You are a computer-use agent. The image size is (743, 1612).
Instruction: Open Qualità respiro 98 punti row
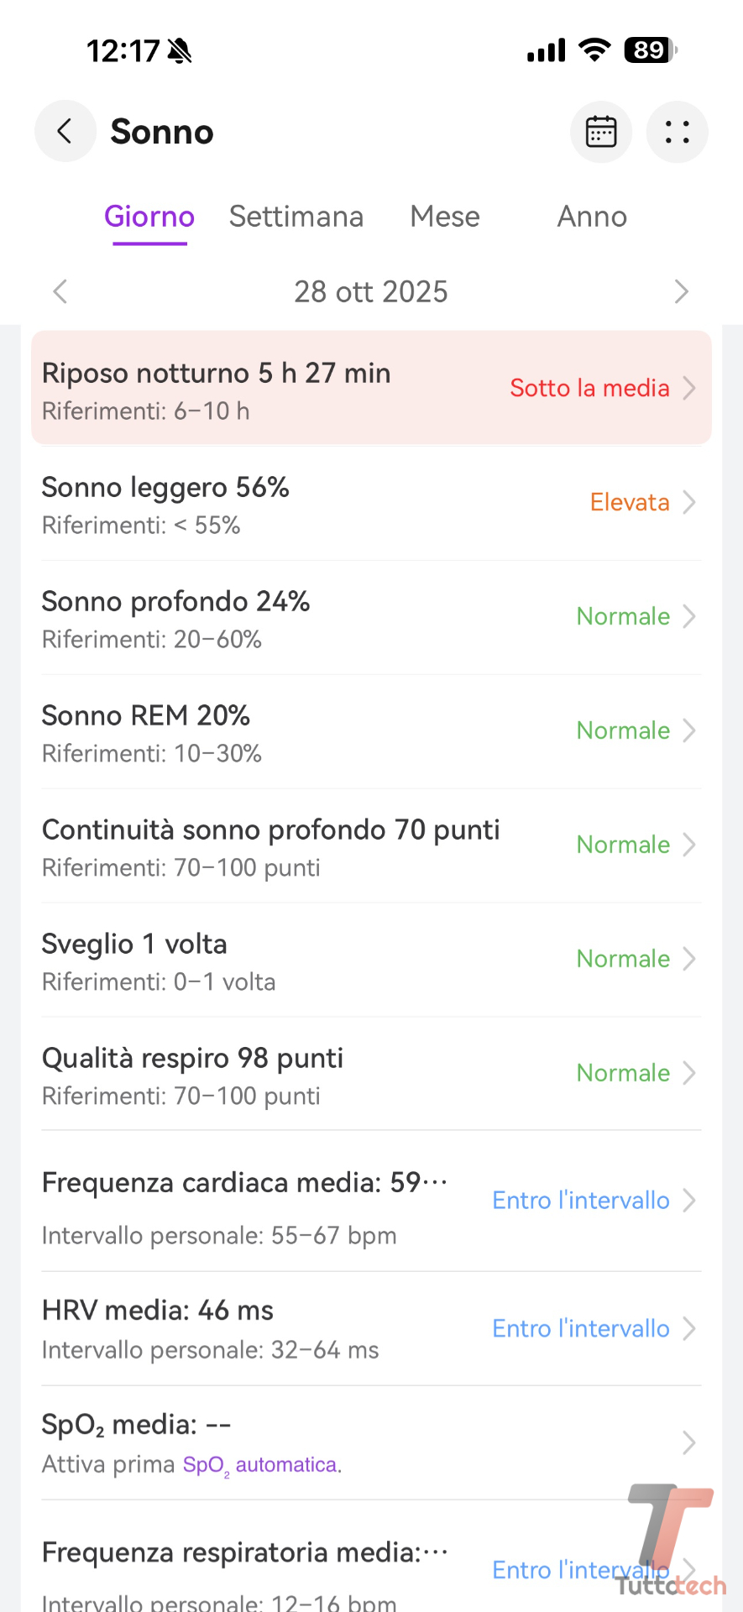[x=193, y=1059]
